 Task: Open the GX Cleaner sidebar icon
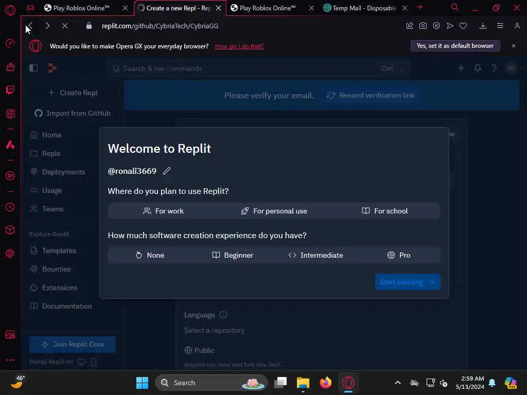(x=10, y=67)
